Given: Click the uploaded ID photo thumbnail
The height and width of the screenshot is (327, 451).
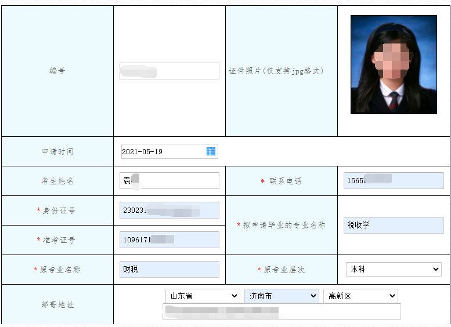Looking at the screenshot, I should 394,65.
